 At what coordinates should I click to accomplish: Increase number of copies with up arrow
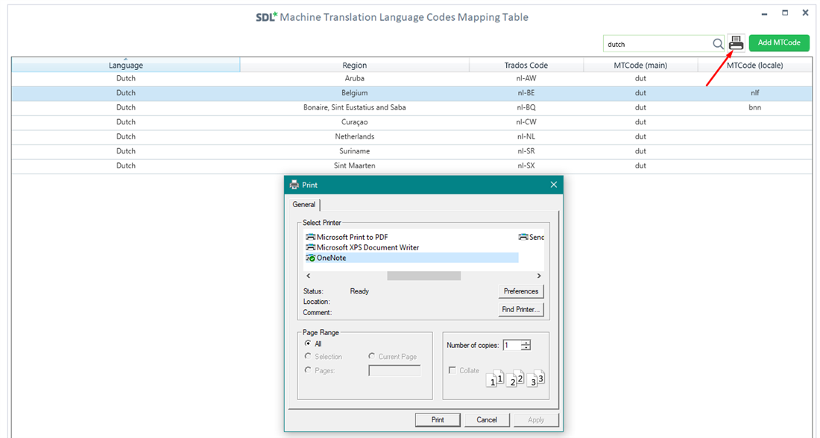click(526, 343)
